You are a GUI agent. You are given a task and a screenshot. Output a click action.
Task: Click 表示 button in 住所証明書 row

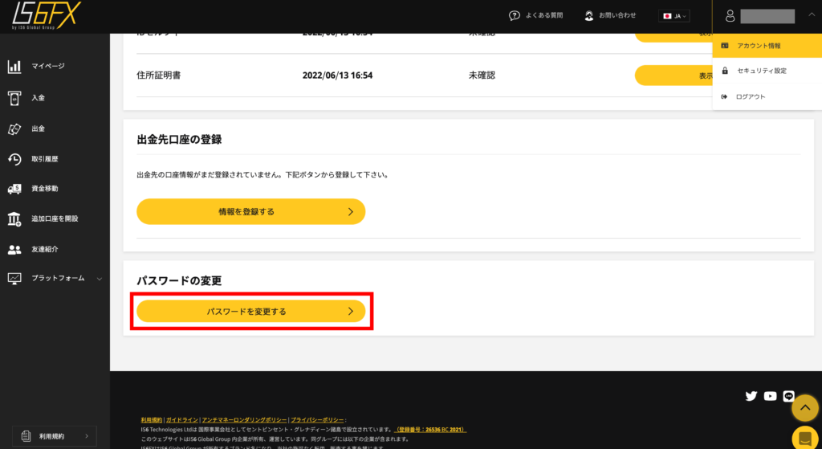[673, 76]
